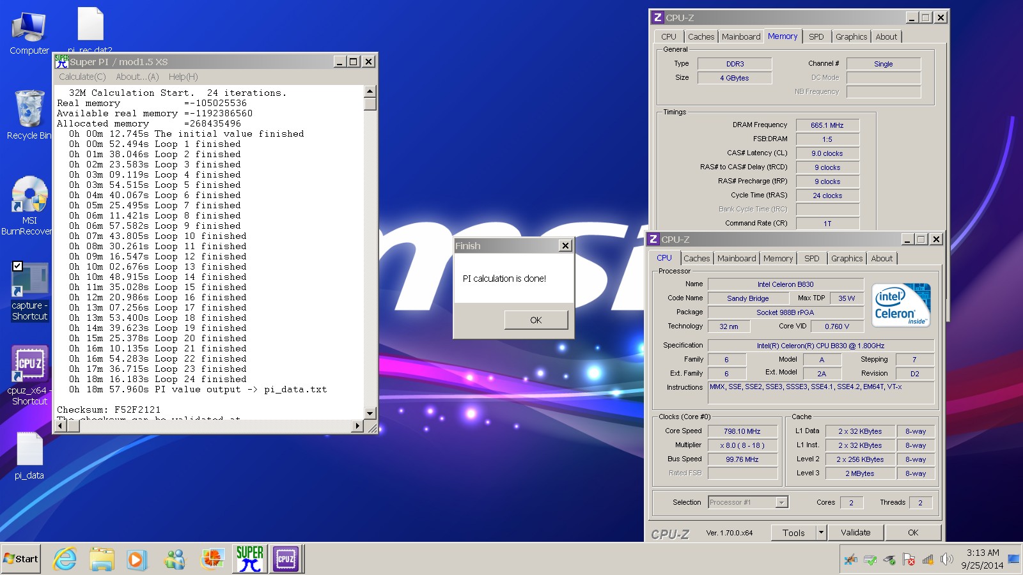
Task: Maximize the Super PI window
Action: (x=354, y=61)
